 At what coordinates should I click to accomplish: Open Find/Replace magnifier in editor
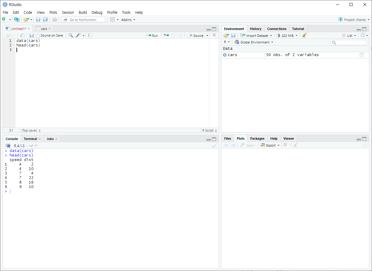click(x=71, y=35)
